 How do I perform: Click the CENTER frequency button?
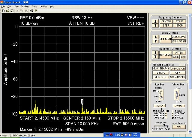(166, 21)
